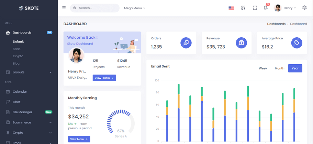Switch Email Sent chart to Year
This screenshot has width=313, height=144.
295,68
